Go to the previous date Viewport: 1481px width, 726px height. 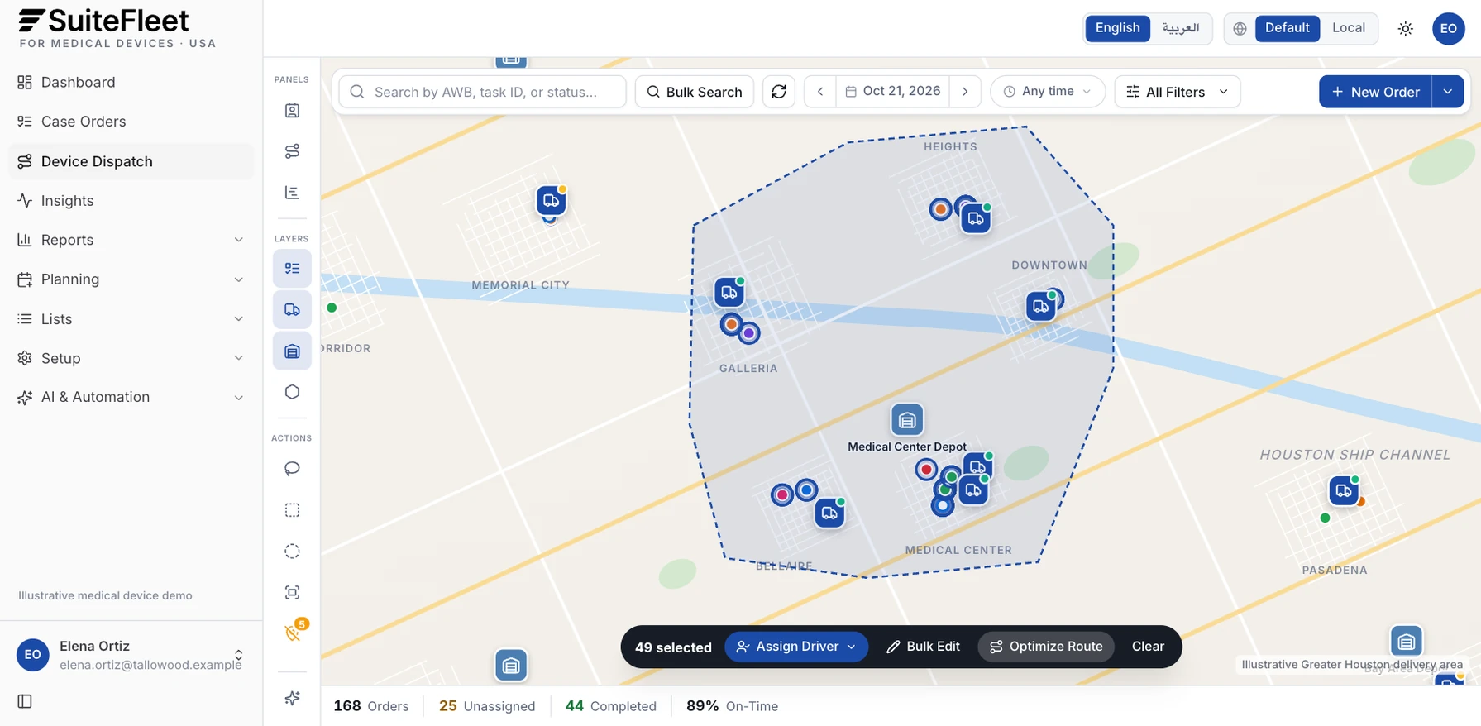click(x=820, y=92)
